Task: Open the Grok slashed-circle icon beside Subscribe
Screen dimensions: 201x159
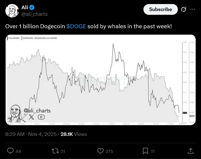Action: [x=184, y=9]
